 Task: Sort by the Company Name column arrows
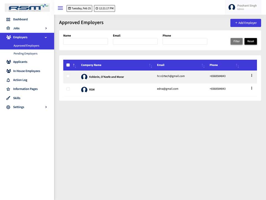tap(150, 66)
